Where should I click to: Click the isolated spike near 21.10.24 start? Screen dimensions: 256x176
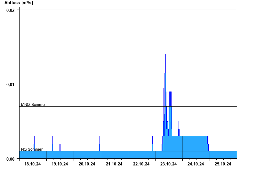(100, 143)
